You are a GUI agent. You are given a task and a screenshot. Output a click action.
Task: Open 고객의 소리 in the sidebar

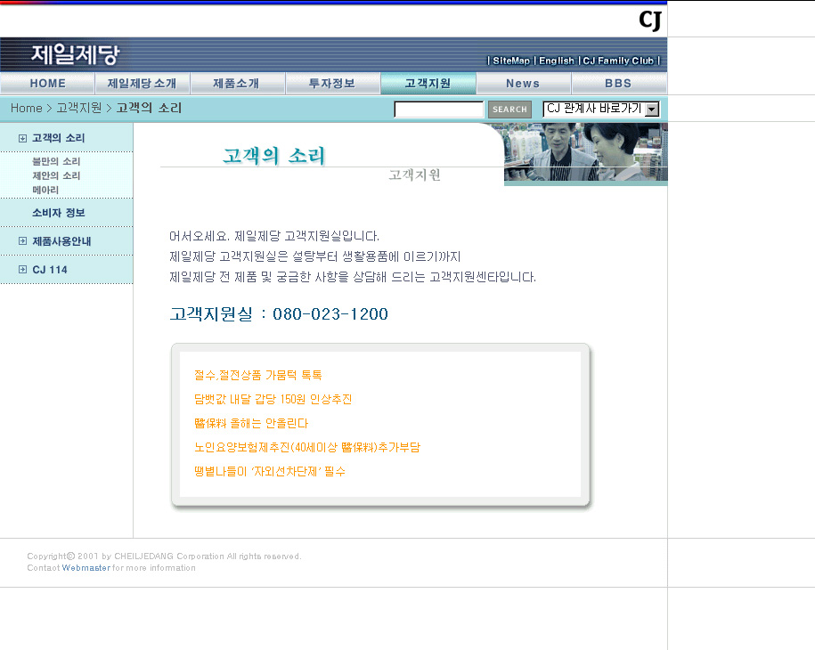(58, 138)
